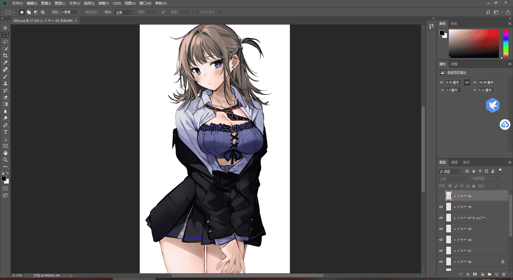Select the Clone Stamp tool
Screen dimensions: 513x280
coord(5,83)
